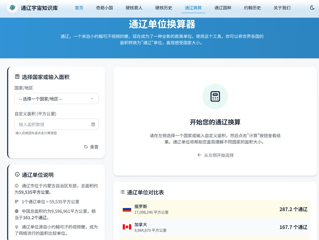Click the lightbulb icon beside 通辽单位源自 text
This screenshot has width=319, height=240.
click(x=17, y=227)
